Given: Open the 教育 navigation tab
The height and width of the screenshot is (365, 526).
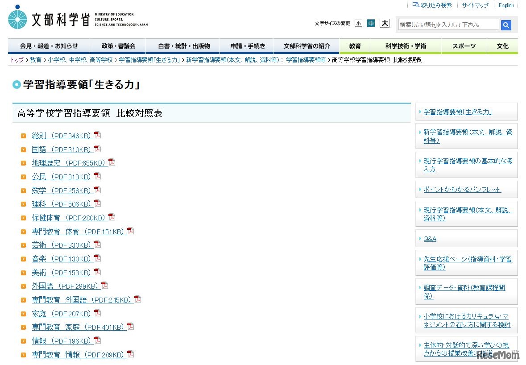Looking at the screenshot, I should tap(355, 46).
